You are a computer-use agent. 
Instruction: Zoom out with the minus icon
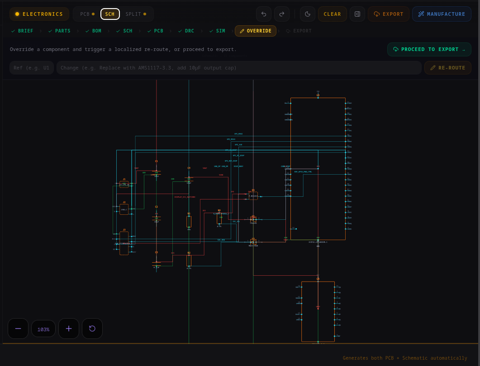click(18, 329)
